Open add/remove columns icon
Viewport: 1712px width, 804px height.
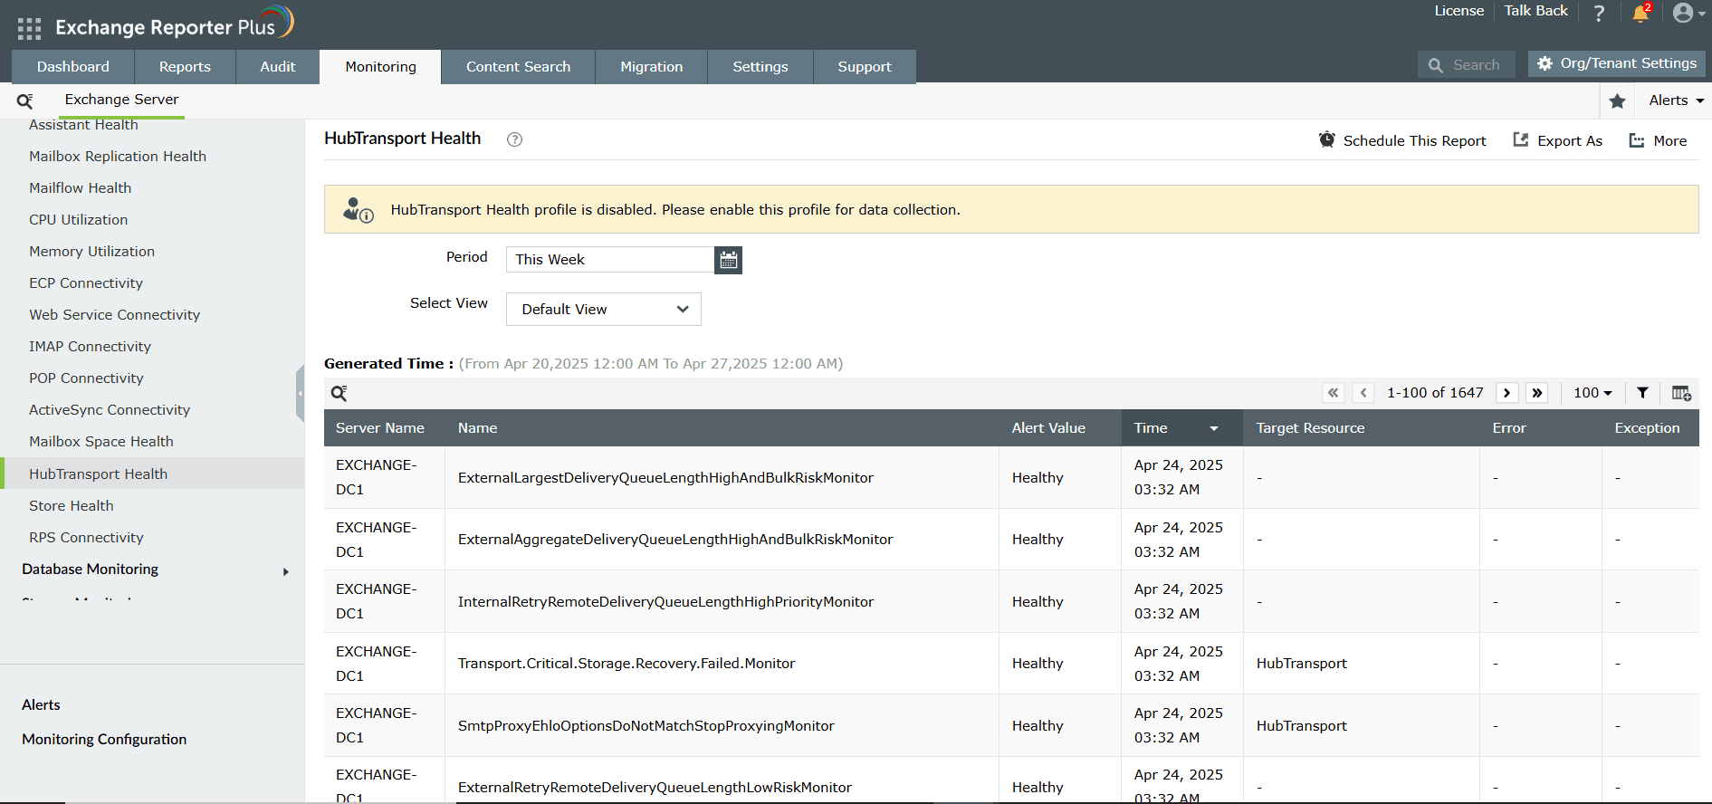(1681, 393)
